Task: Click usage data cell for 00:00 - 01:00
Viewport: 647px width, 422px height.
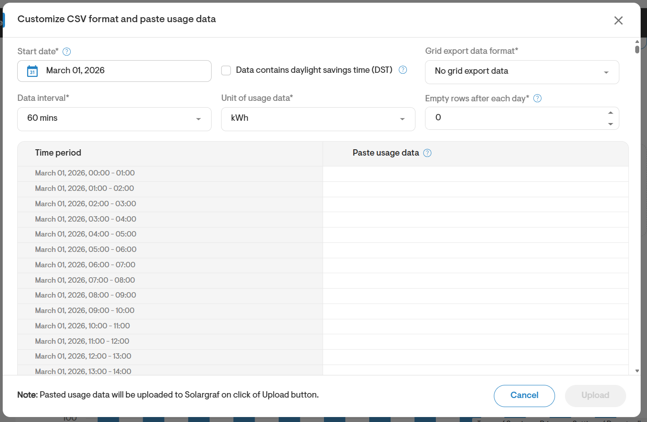Action: point(475,174)
